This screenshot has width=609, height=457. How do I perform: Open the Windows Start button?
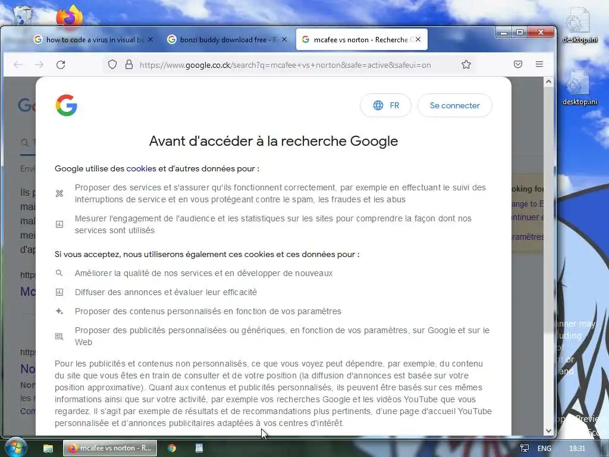pos(15,447)
